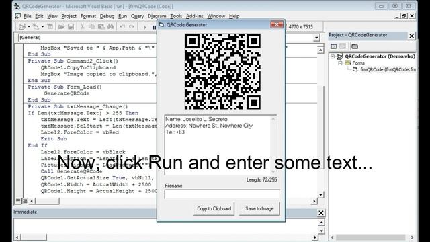Click the Paste toolbar icon
Screen dimensions: 430x242
coord(101,26)
